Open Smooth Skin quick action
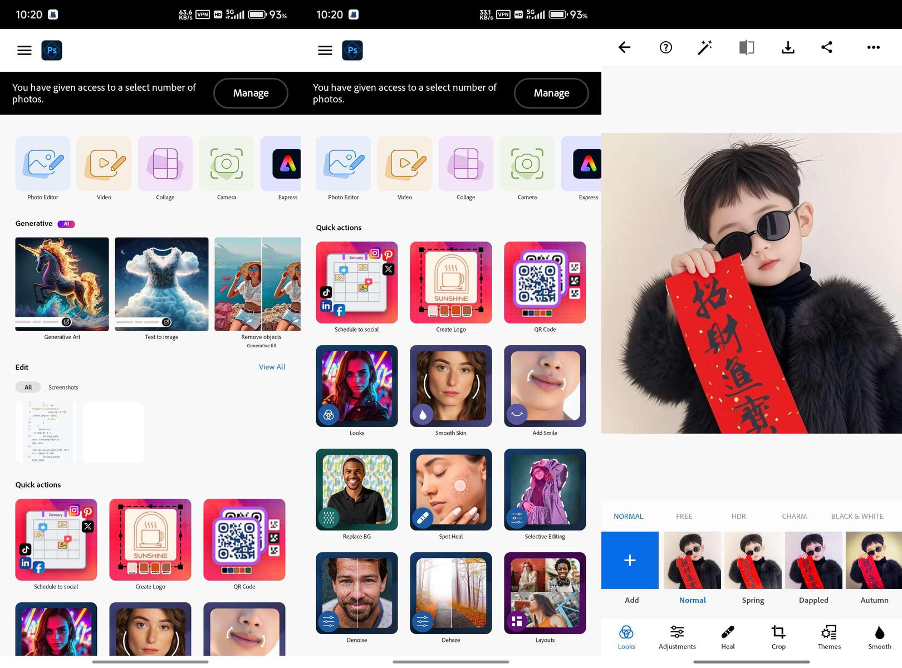The height and width of the screenshot is (668, 902). tap(451, 386)
